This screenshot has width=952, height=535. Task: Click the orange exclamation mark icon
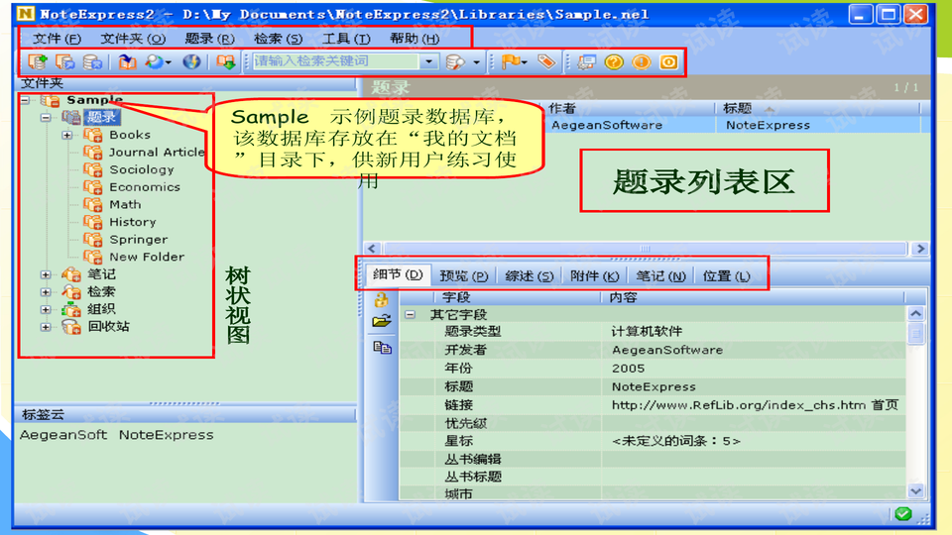(x=642, y=61)
